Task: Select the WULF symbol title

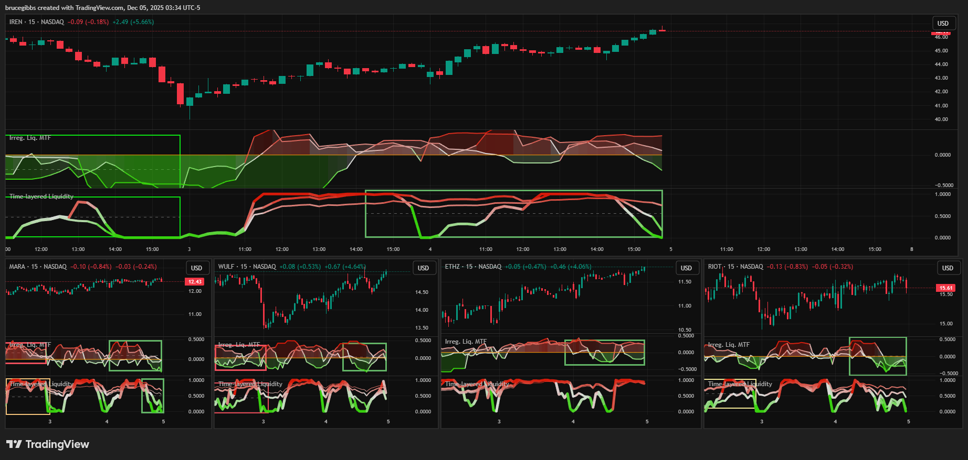Action: (226, 267)
